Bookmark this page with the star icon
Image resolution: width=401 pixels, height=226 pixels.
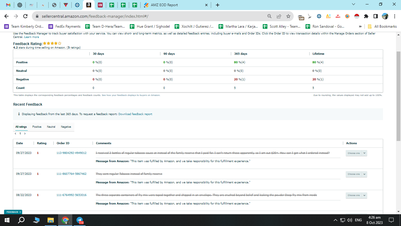pos(288,16)
